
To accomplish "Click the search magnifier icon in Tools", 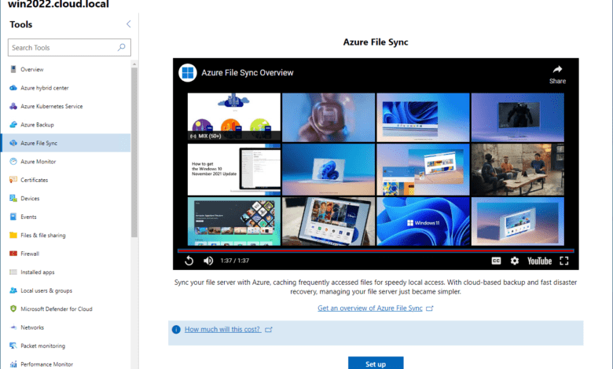I will [x=122, y=47].
